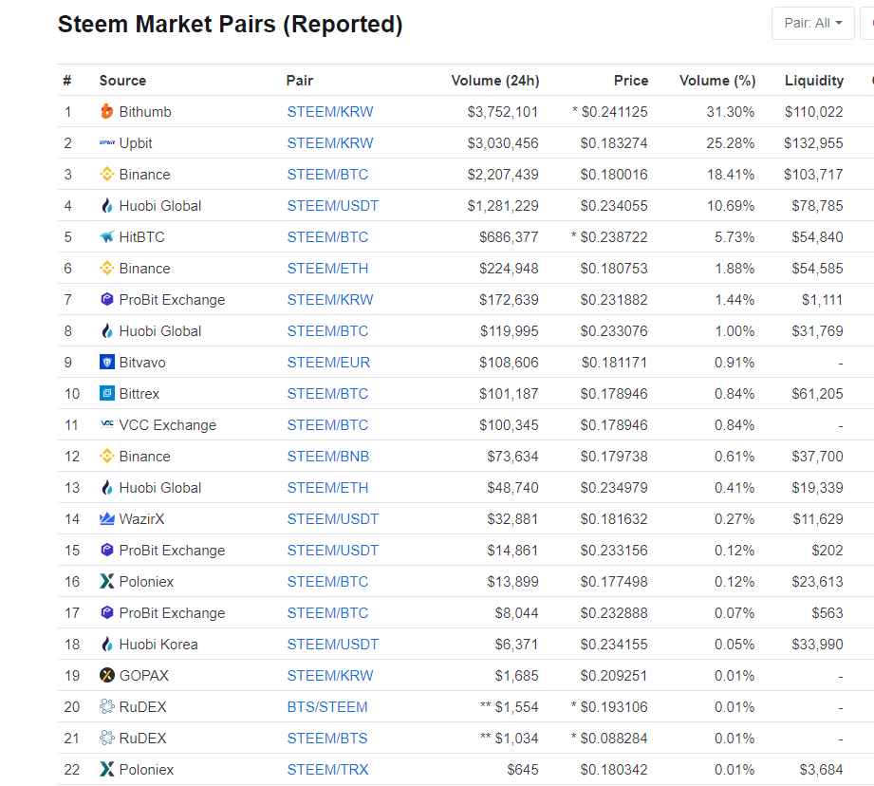Sort by the # rank column header
Screen dimensions: 874x786
(x=67, y=81)
